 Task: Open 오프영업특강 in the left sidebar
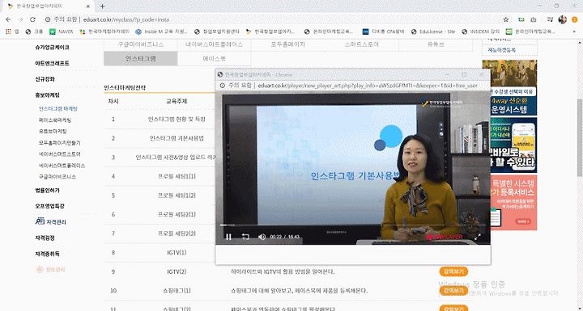pyautogui.click(x=50, y=206)
